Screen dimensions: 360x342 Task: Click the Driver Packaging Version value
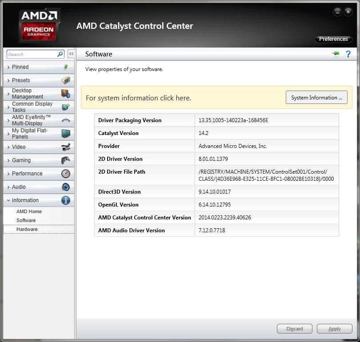(233, 120)
